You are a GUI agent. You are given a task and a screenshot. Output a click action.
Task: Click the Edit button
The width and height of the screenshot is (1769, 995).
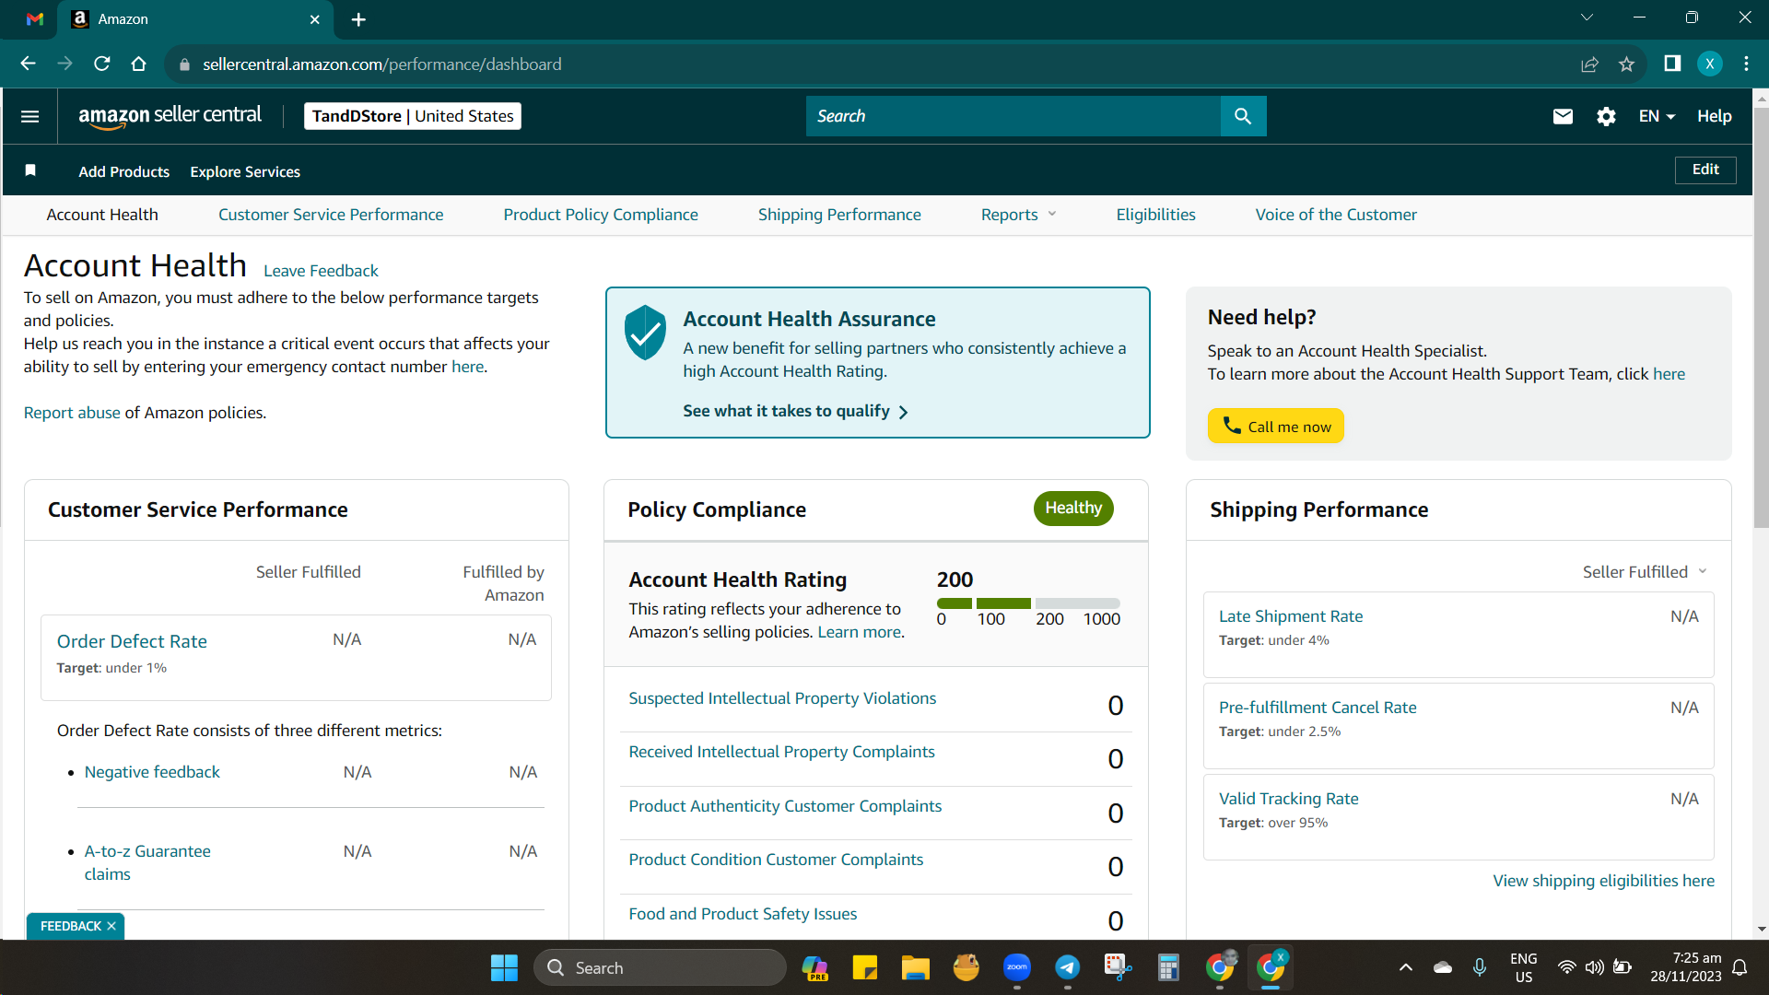(x=1705, y=170)
